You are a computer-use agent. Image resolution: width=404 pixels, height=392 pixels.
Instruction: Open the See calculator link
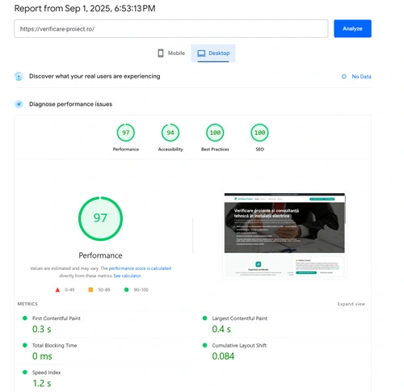pos(128,276)
